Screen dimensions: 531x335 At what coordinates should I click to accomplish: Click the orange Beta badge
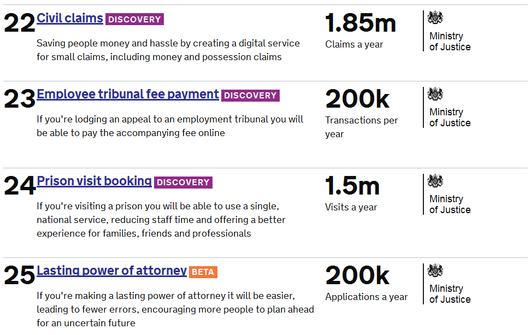203,272
